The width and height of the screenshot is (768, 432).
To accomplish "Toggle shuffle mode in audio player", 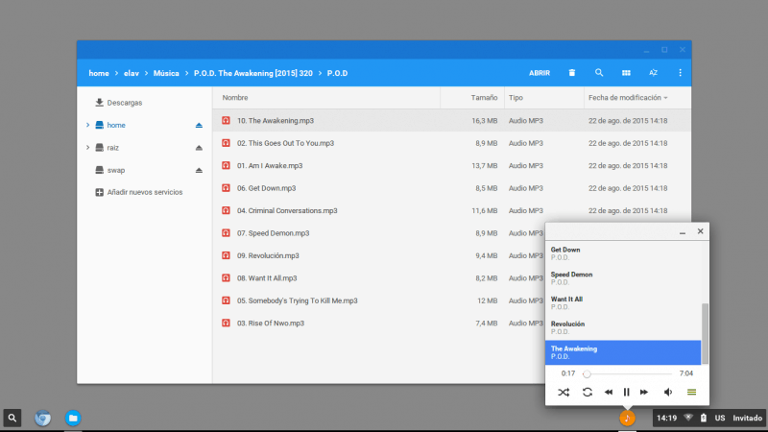I will tap(564, 392).
